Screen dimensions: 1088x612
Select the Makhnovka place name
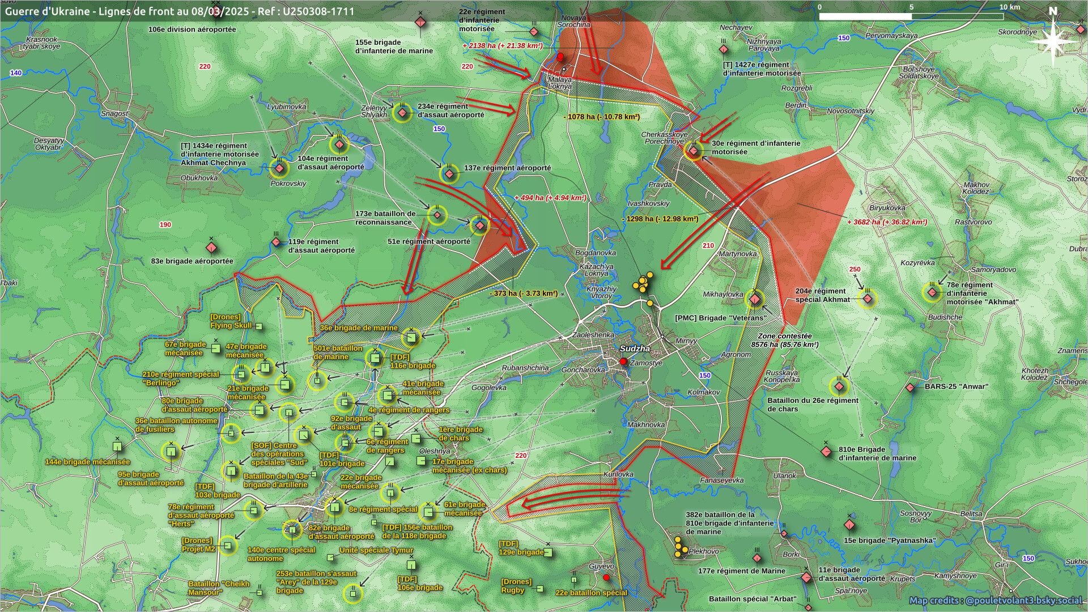[646, 424]
